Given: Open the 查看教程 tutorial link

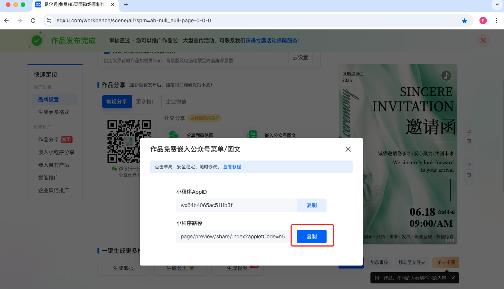Looking at the screenshot, I should click(x=232, y=167).
